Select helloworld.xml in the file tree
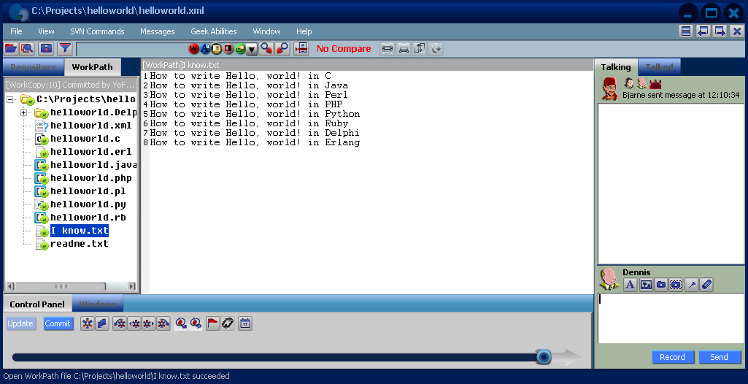The width and height of the screenshot is (748, 384). click(90, 126)
